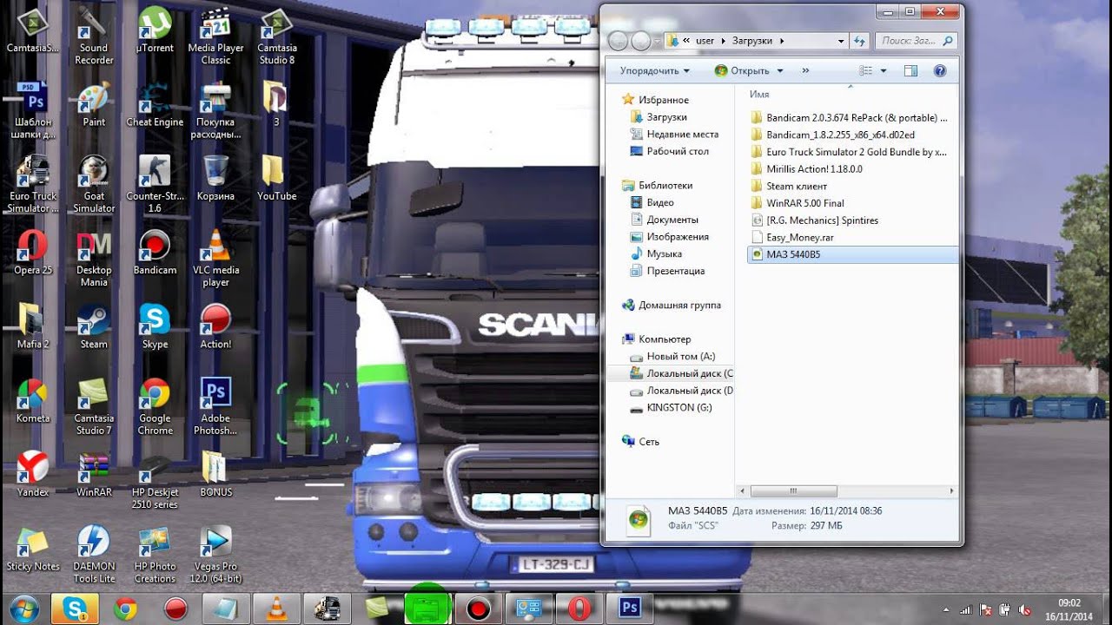This screenshot has height=625, width=1112.
Task: Open Opera 25 desktop shortcut
Action: click(x=33, y=253)
